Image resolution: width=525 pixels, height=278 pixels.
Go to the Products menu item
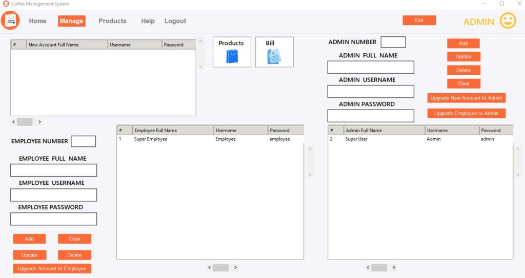click(112, 21)
